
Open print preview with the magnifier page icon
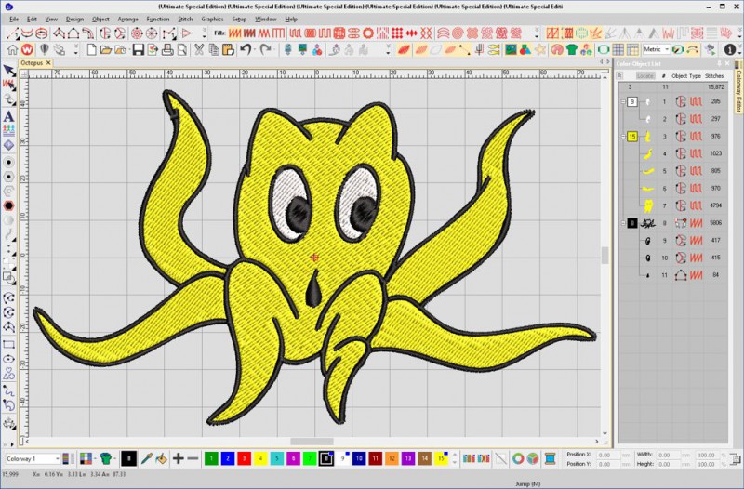181,49
